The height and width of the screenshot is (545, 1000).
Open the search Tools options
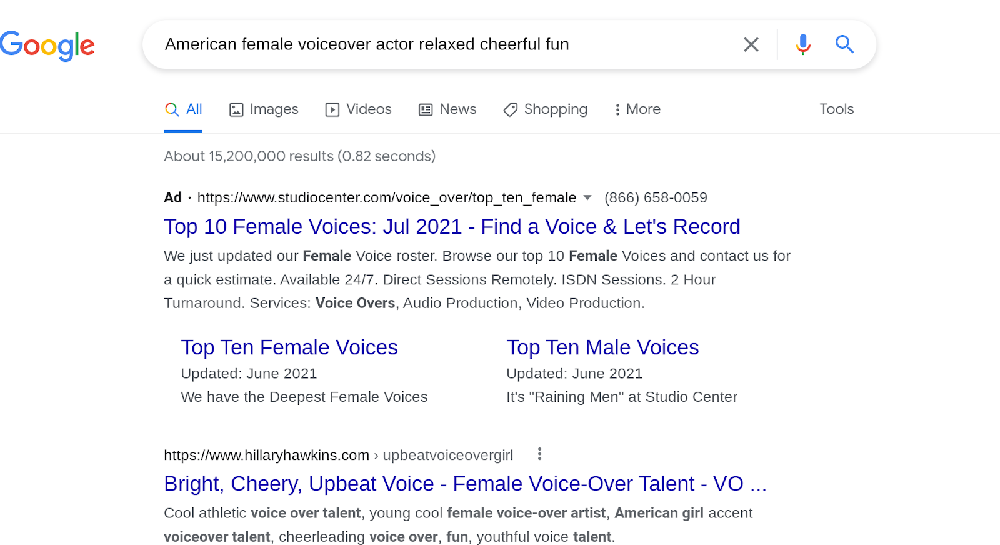pos(836,109)
